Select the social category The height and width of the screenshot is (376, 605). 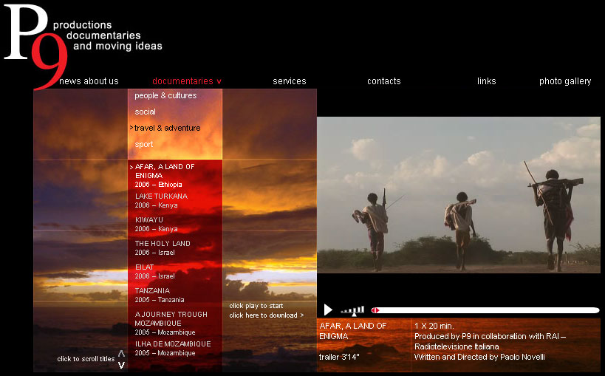(x=146, y=112)
